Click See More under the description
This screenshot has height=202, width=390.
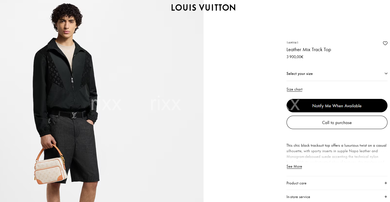pos(294,167)
